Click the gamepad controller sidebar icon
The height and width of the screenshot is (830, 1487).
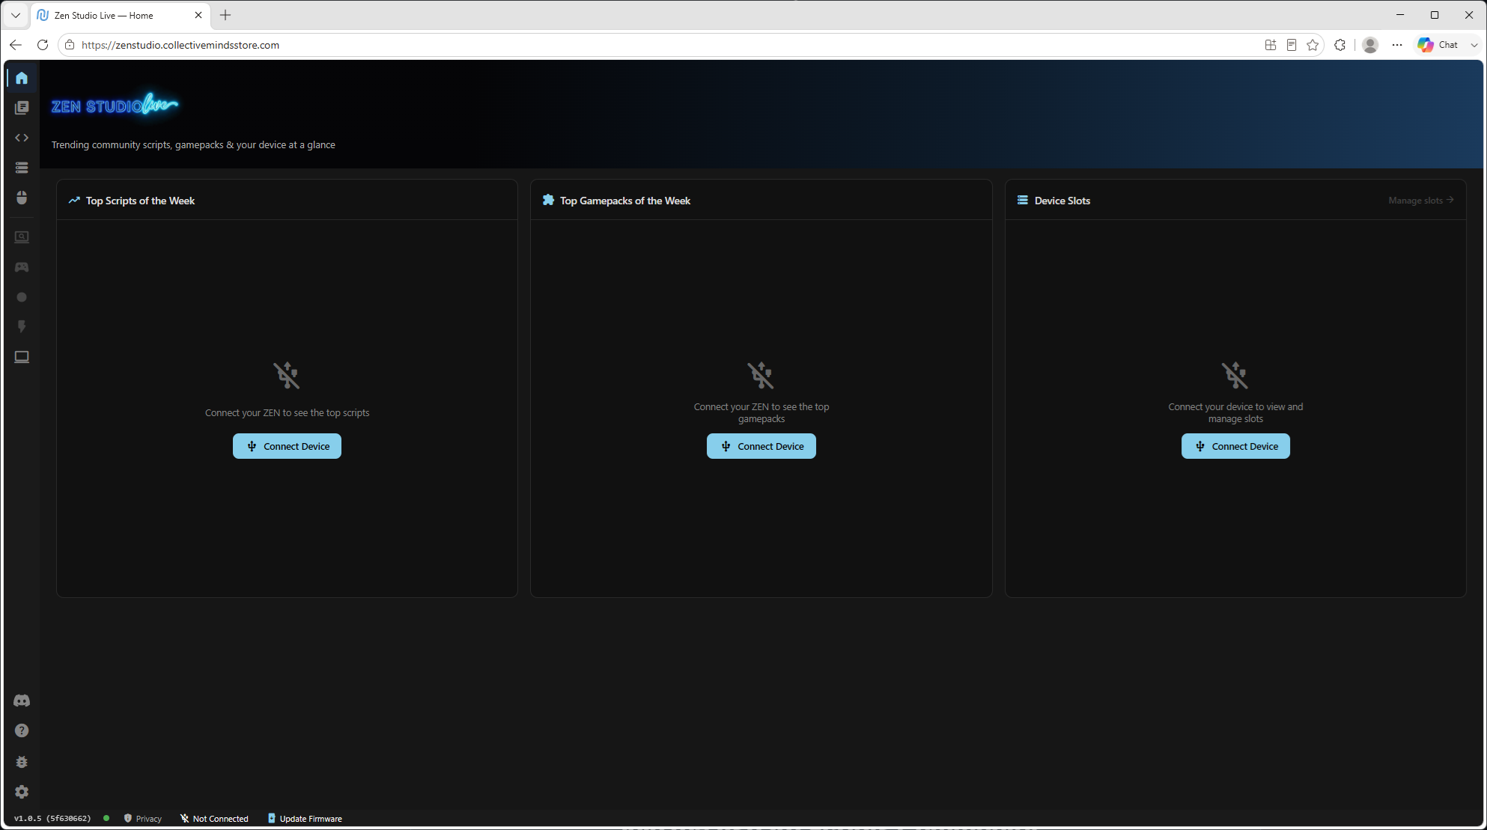22,267
